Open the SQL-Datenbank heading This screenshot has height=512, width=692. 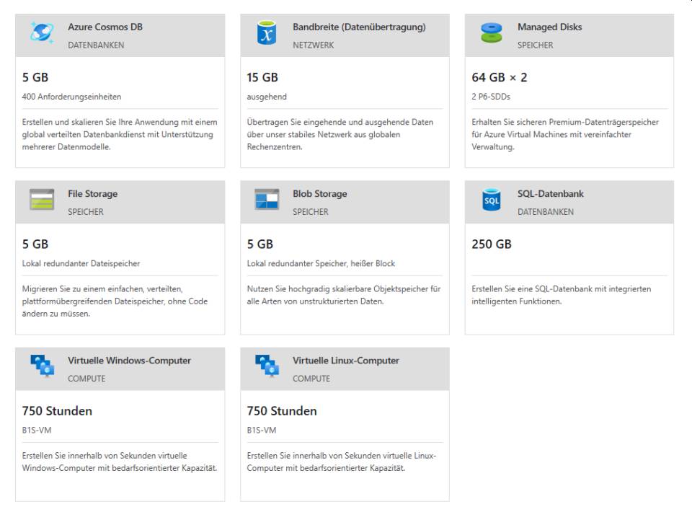550,194
